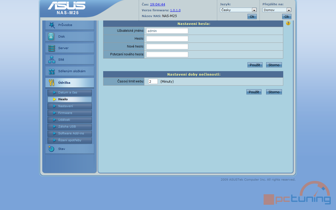Viewport: 336px width, 210px height.
Task: Click Použít under idle time settings
Action: [x=254, y=92]
